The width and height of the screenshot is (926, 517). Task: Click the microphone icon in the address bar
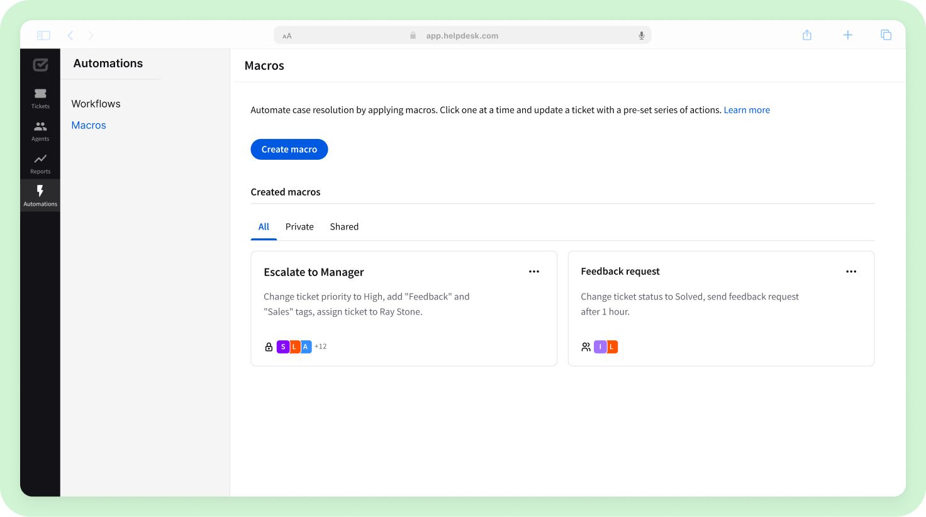(641, 35)
